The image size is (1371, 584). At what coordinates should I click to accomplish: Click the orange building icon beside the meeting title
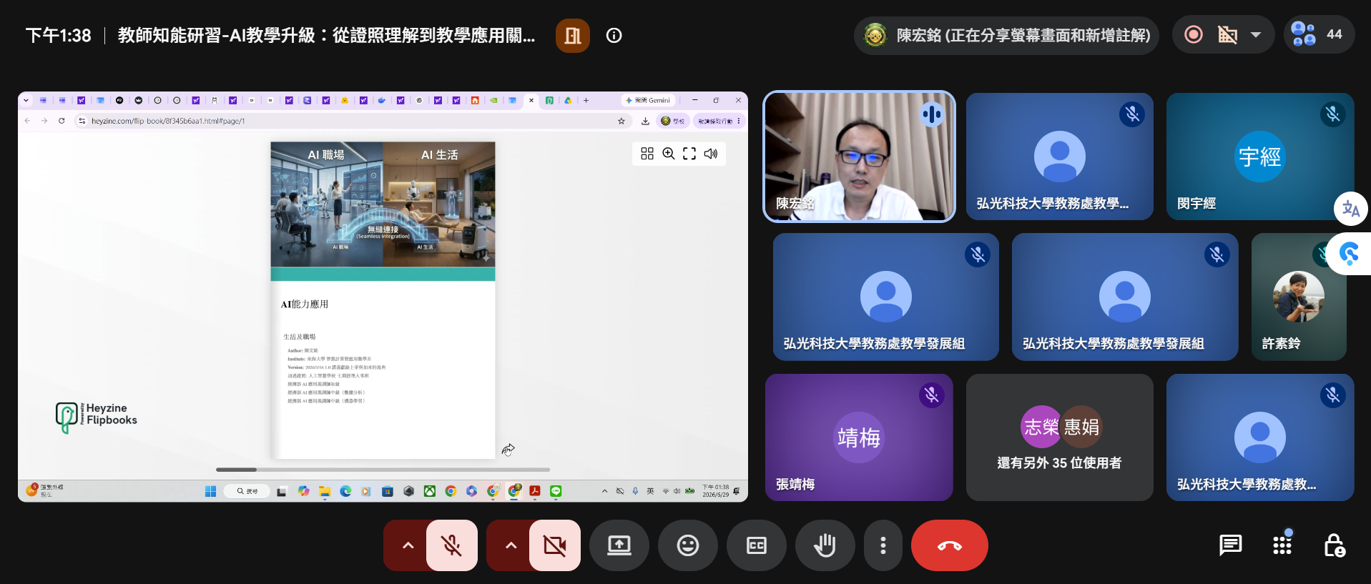(573, 35)
